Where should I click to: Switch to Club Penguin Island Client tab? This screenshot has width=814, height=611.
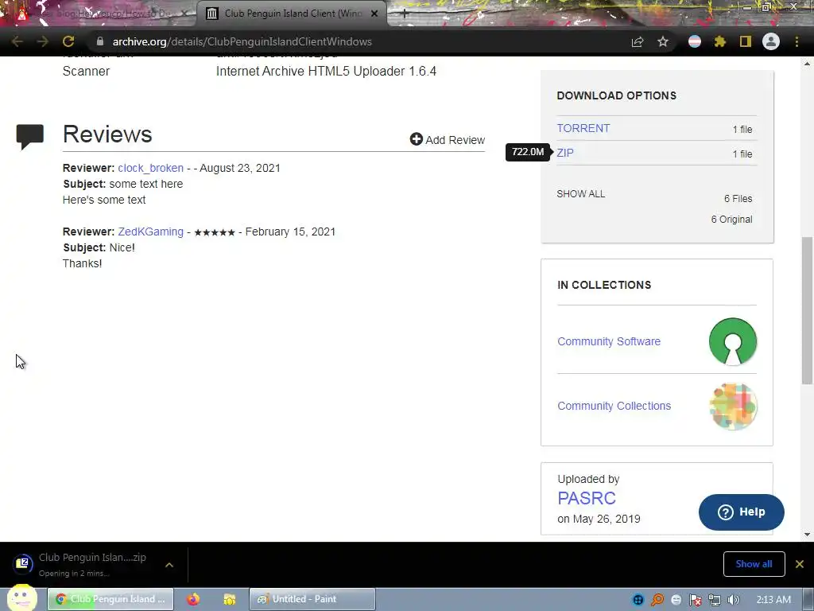[x=291, y=14]
